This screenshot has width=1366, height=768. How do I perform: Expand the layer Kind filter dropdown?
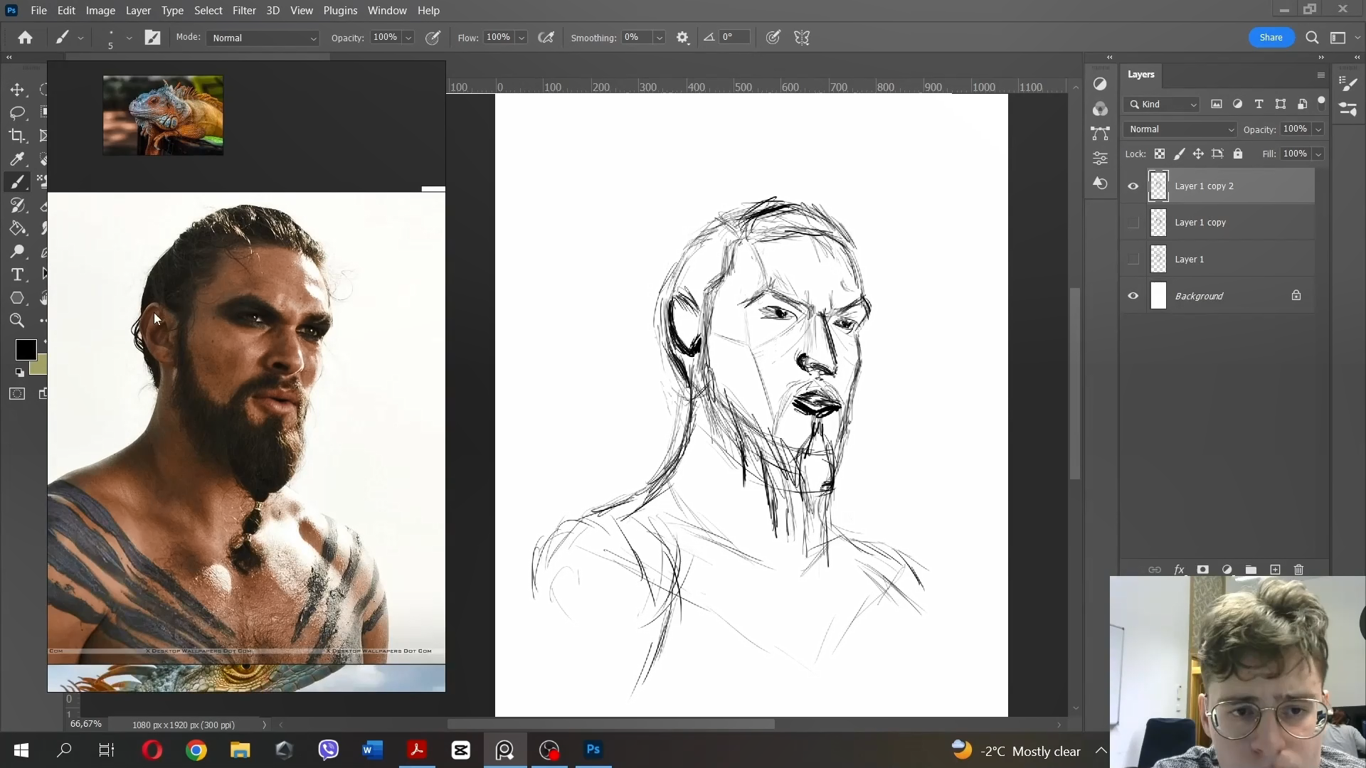[1163, 105]
